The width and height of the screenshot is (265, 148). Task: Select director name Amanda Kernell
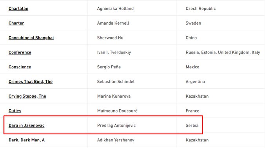pyautogui.click(x=113, y=23)
